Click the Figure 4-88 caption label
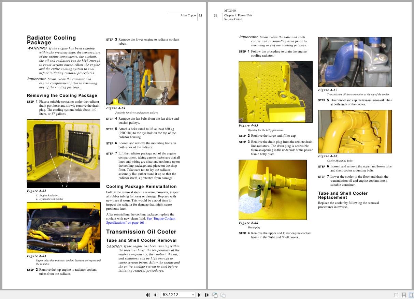Screen dimensions: 414x299 (328, 156)
